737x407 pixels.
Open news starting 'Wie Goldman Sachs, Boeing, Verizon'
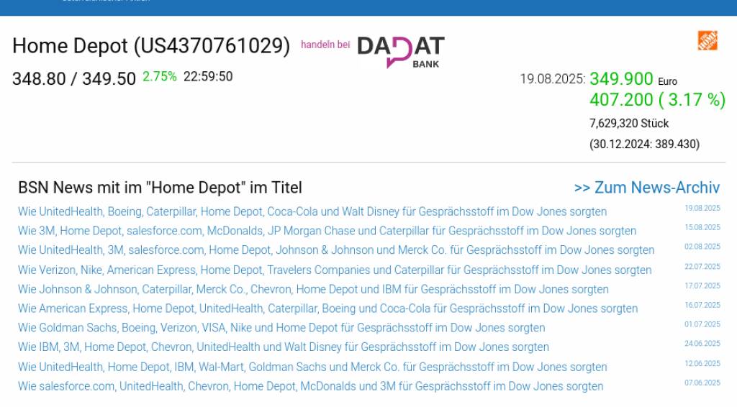click(281, 328)
